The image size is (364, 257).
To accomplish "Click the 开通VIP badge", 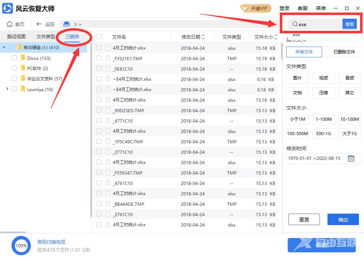I will coord(255,8).
